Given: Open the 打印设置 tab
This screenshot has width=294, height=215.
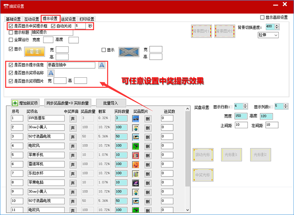Looking at the screenshot, I should coord(87,19).
